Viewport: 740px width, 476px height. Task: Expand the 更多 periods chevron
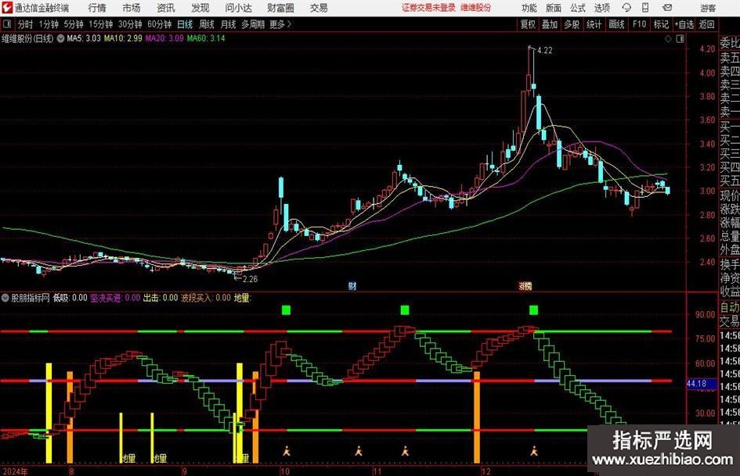(x=289, y=24)
